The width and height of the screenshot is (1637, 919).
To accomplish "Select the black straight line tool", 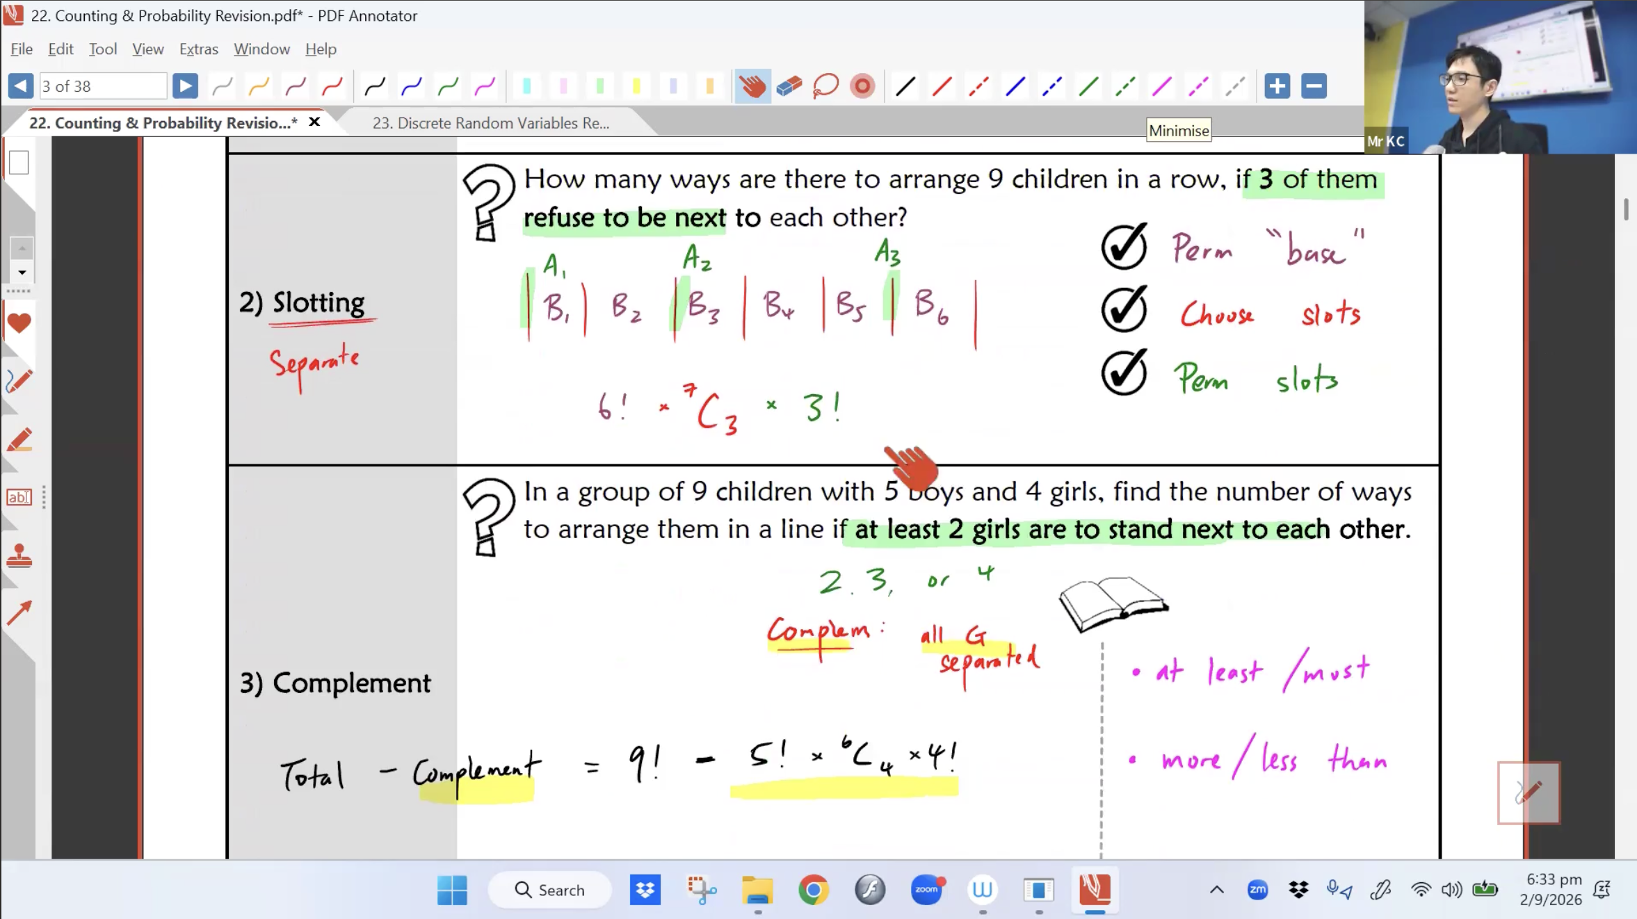I will 905,86.
